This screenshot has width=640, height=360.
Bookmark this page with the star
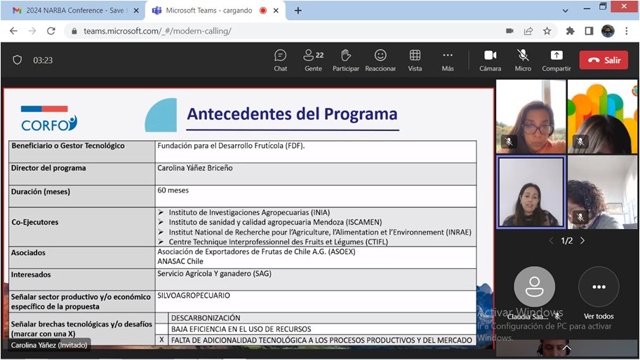click(x=547, y=31)
